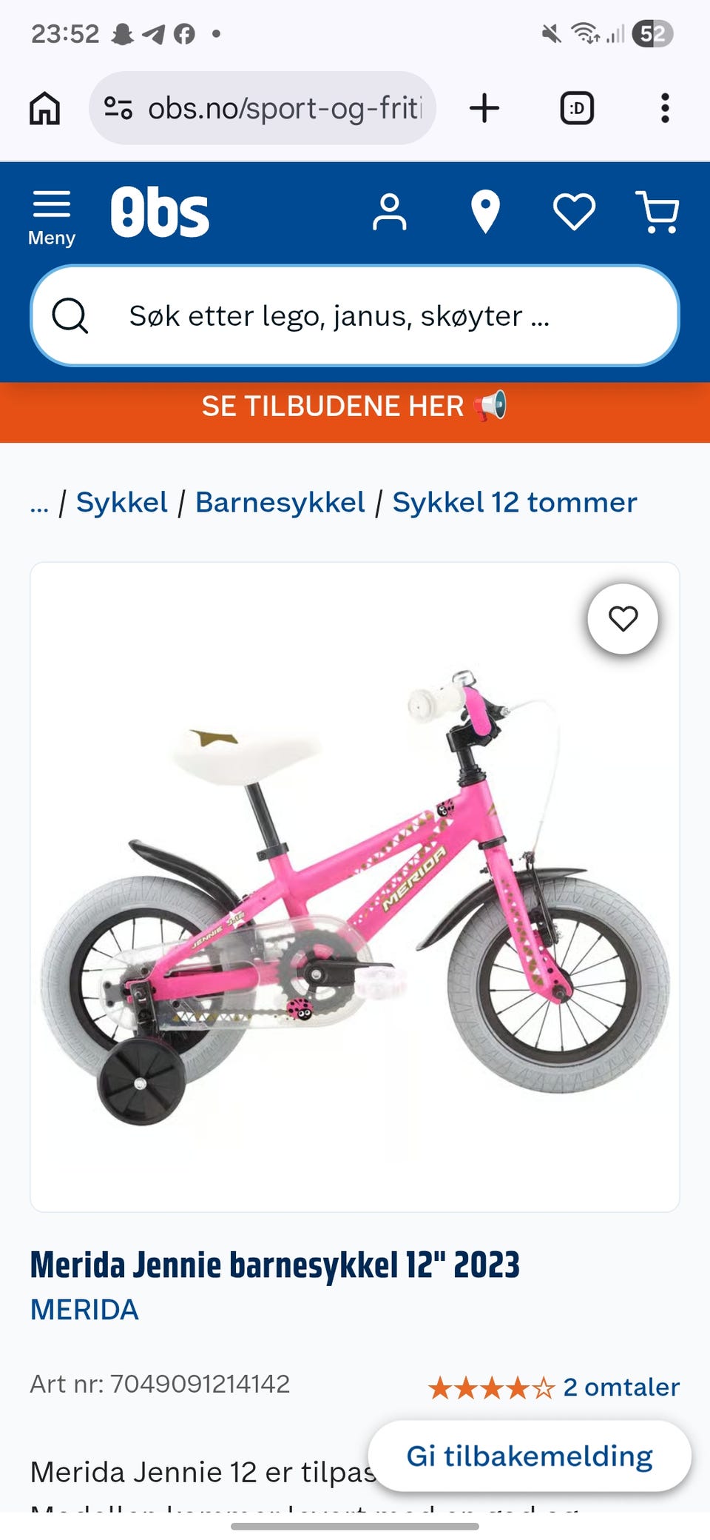This screenshot has height=1540, width=710.
Task: Open the shopping cart icon
Action: point(657,212)
